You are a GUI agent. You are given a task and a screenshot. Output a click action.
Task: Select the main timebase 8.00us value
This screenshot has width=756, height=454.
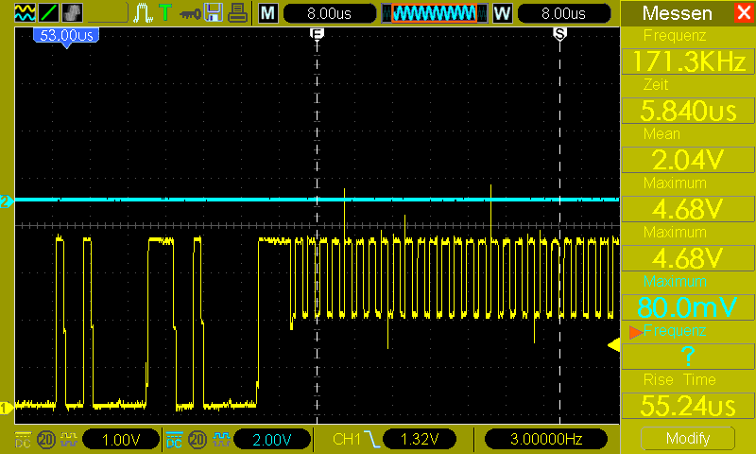tap(329, 13)
